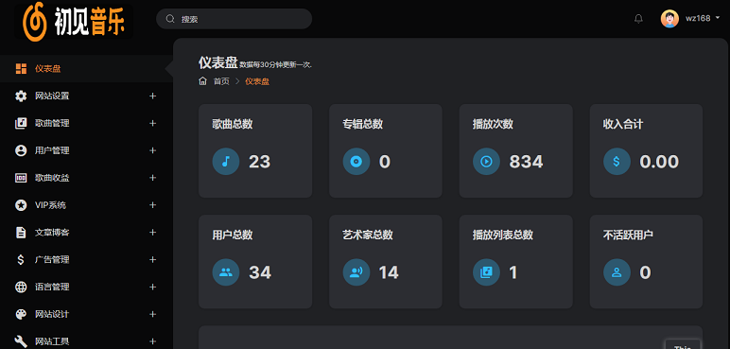Expand 网站设置 with its plus sign

click(152, 96)
